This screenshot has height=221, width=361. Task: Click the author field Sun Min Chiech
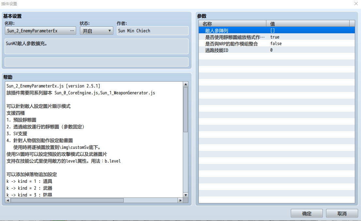click(153, 31)
